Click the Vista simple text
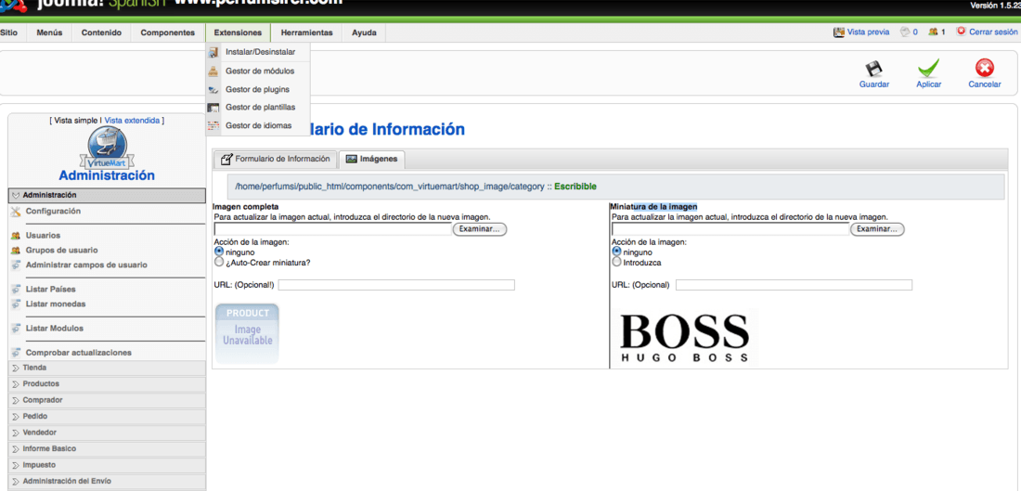 [75, 121]
